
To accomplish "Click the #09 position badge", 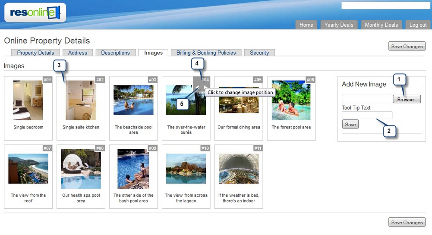I will coord(153,148).
